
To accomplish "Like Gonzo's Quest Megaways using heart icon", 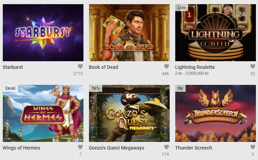I will [167, 147].
